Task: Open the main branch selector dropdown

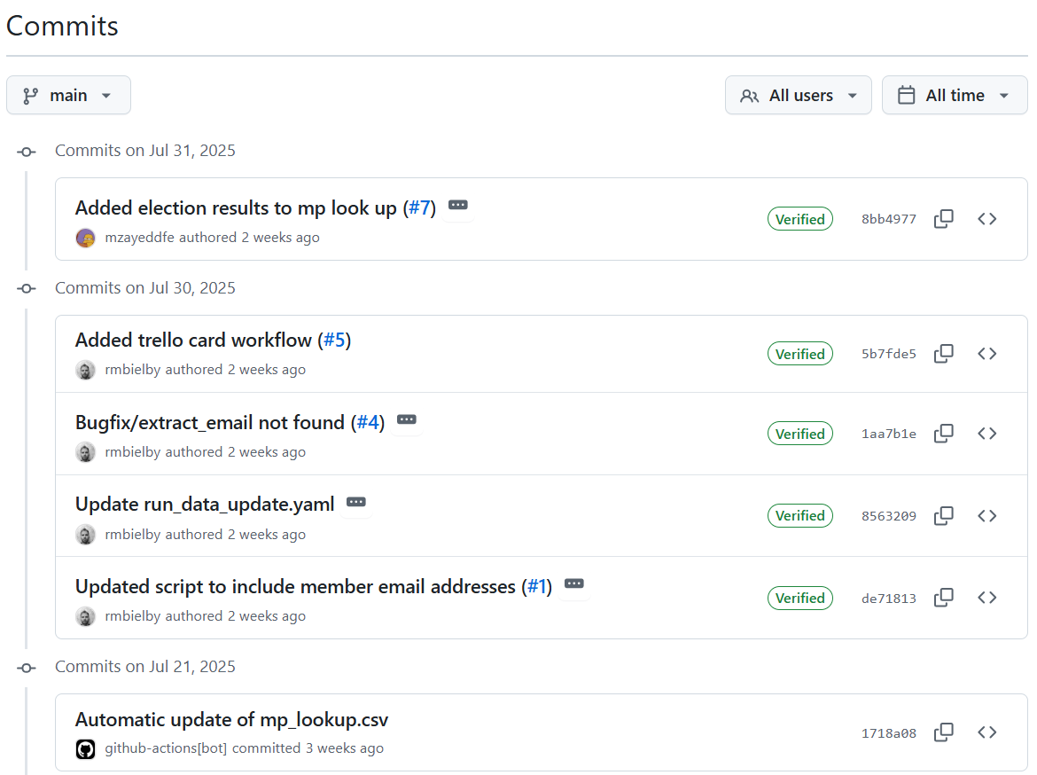Action: (x=69, y=95)
